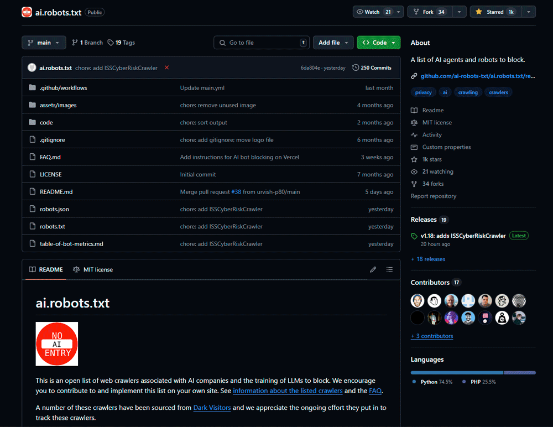Open the README outline list icon
Viewport: 553px width, 427px height.
pyautogui.click(x=389, y=269)
